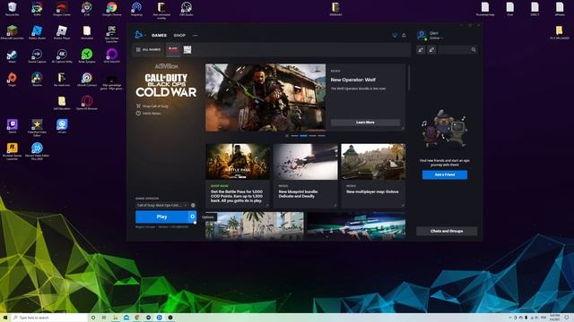Click the Cortana circle on taskbar
The image size is (574, 322).
93,318
